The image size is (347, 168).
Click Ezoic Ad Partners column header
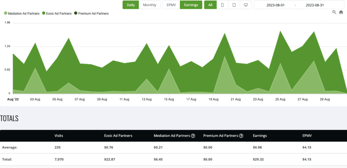pos(118,136)
